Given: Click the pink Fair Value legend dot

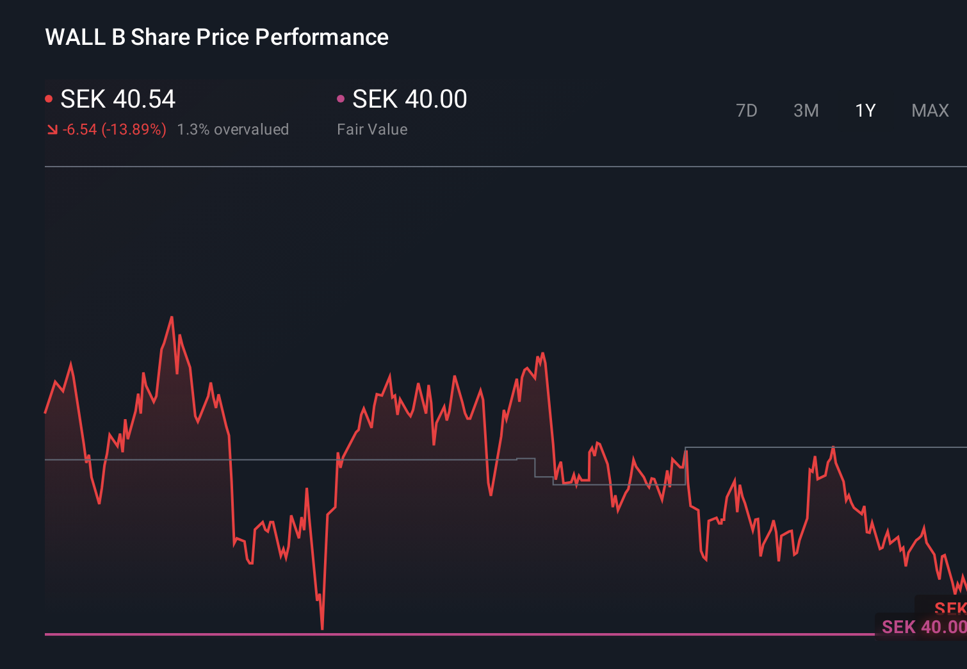Looking at the screenshot, I should [x=341, y=98].
